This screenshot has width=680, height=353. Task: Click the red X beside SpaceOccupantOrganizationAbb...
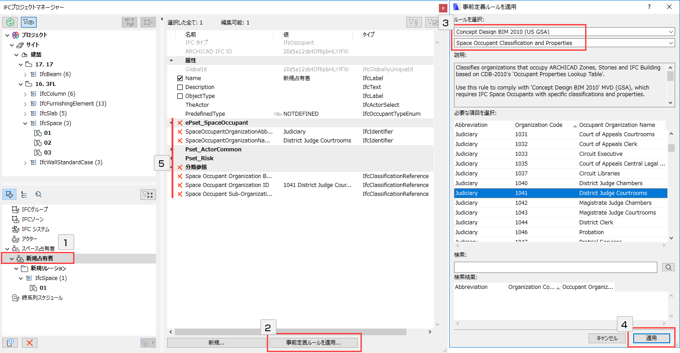click(x=180, y=132)
